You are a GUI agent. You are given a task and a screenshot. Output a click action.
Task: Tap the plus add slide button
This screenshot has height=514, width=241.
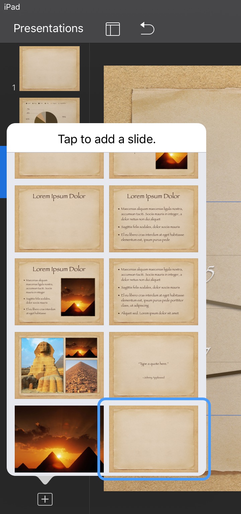[x=45, y=499]
